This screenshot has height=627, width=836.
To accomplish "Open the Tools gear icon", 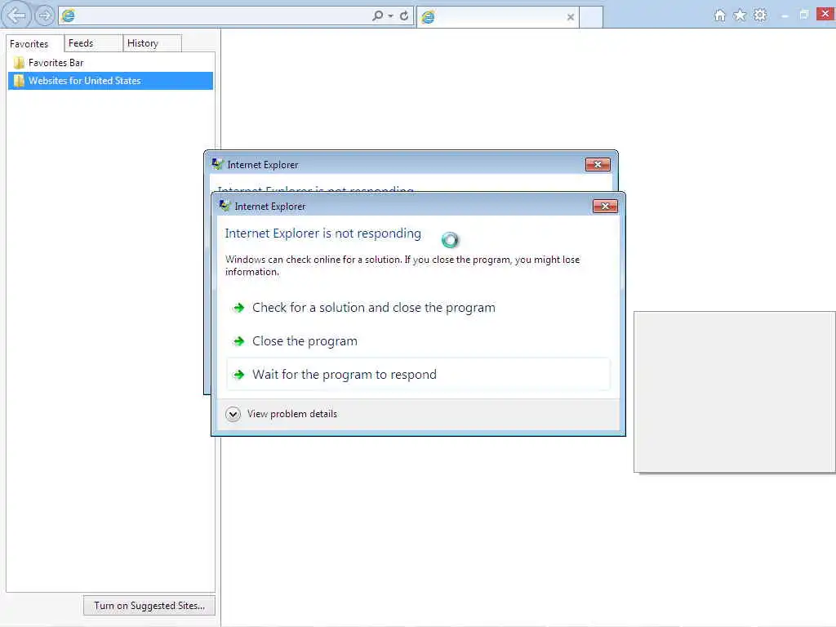I will (x=760, y=15).
